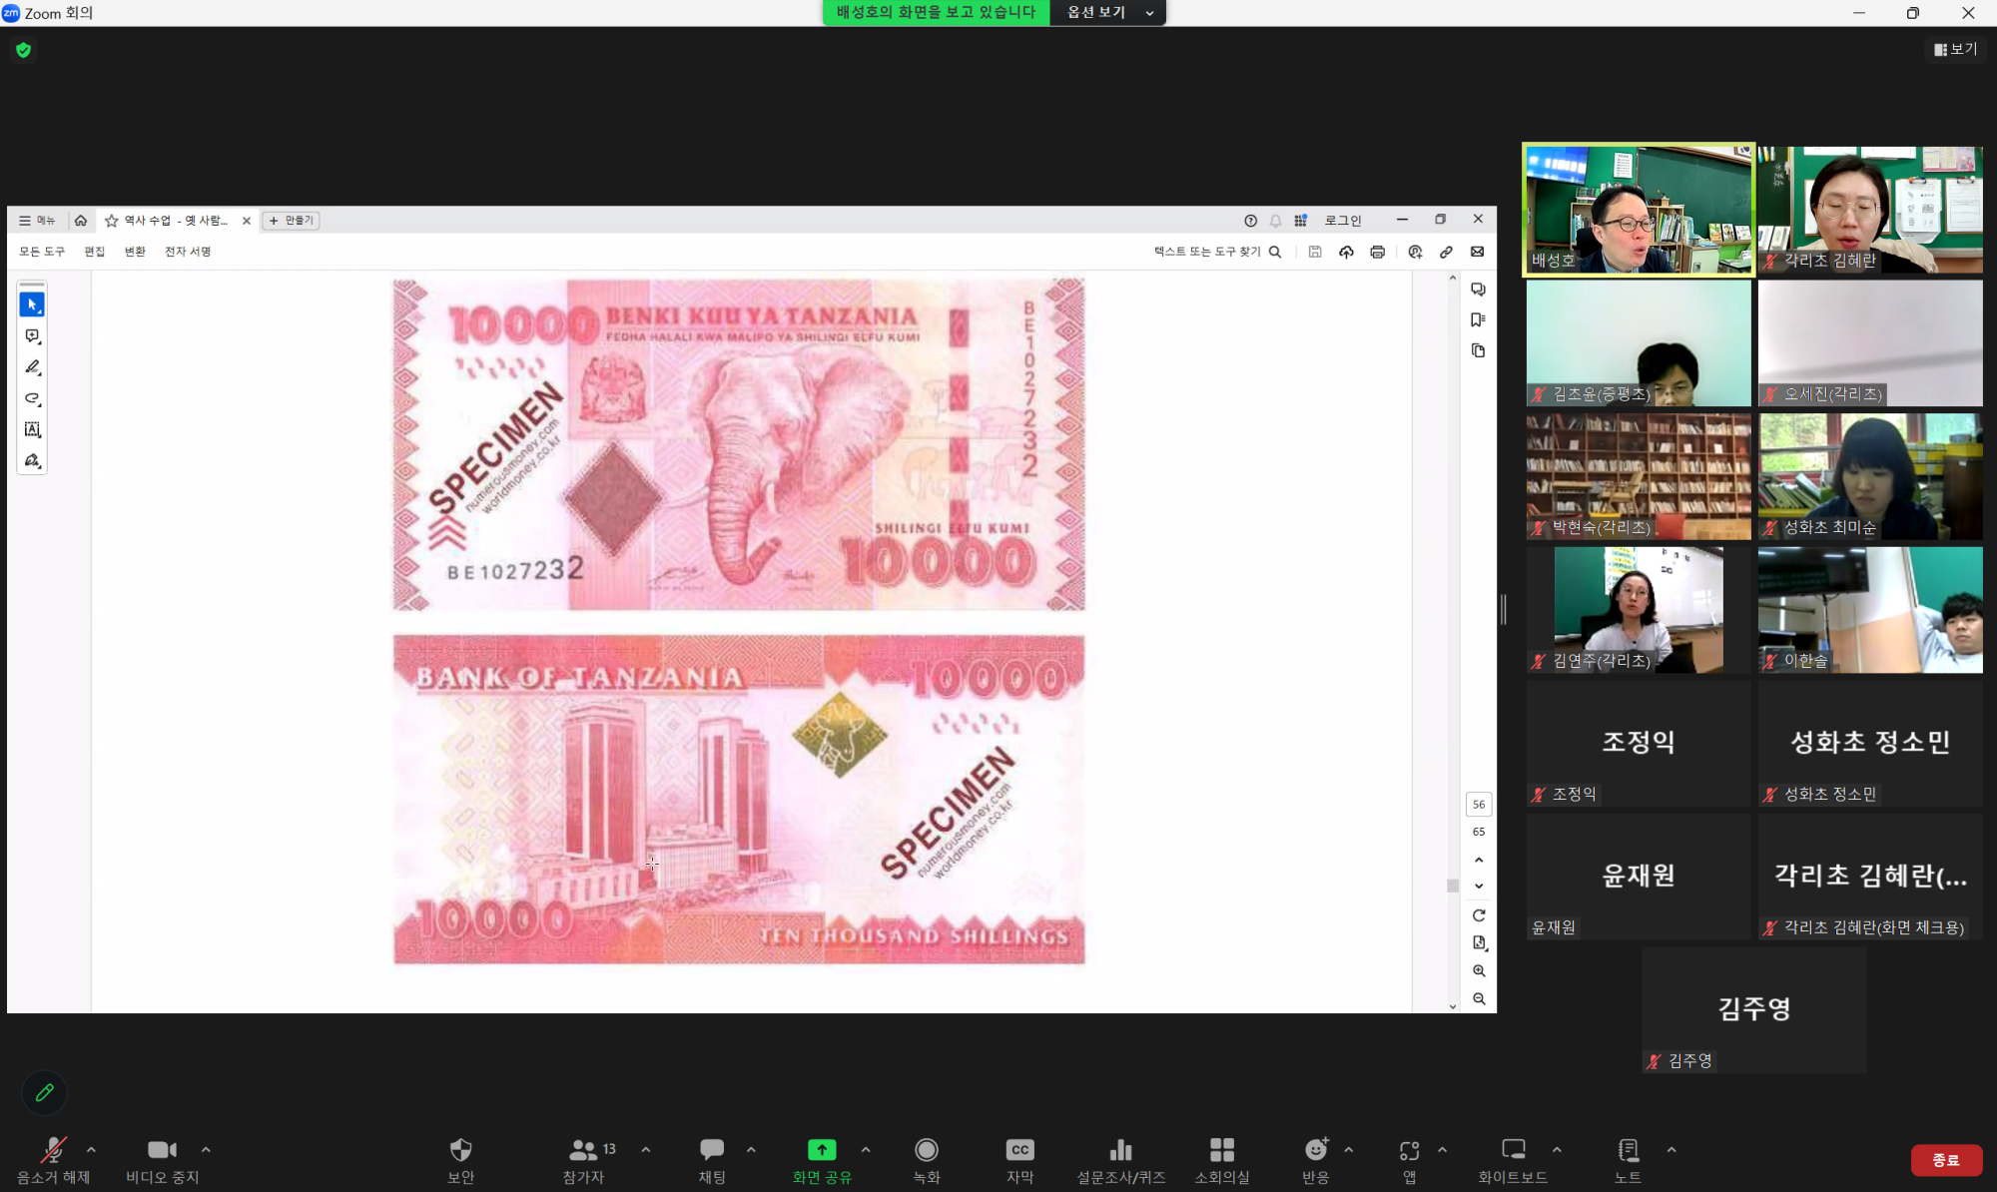Click the email envelope icon
1997x1192 pixels.
tap(1477, 252)
